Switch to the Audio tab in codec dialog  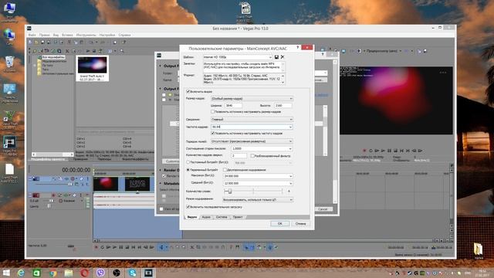coord(206,217)
